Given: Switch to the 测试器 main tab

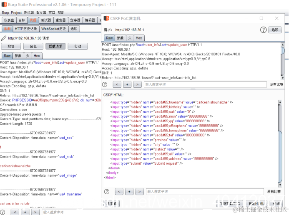Looking at the screenshot, I should tap(46, 20).
